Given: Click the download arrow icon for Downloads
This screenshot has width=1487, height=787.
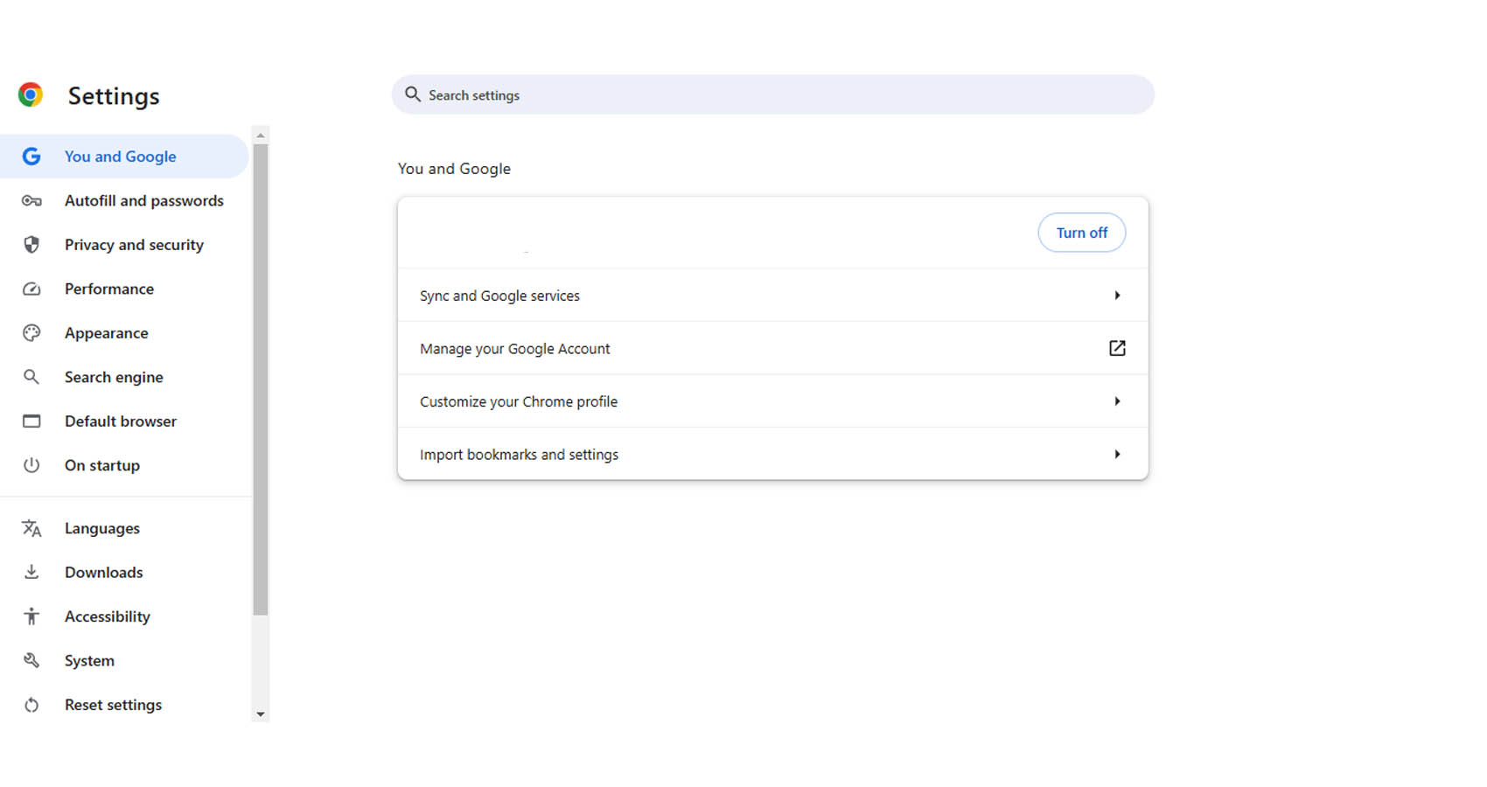Looking at the screenshot, I should 31,572.
